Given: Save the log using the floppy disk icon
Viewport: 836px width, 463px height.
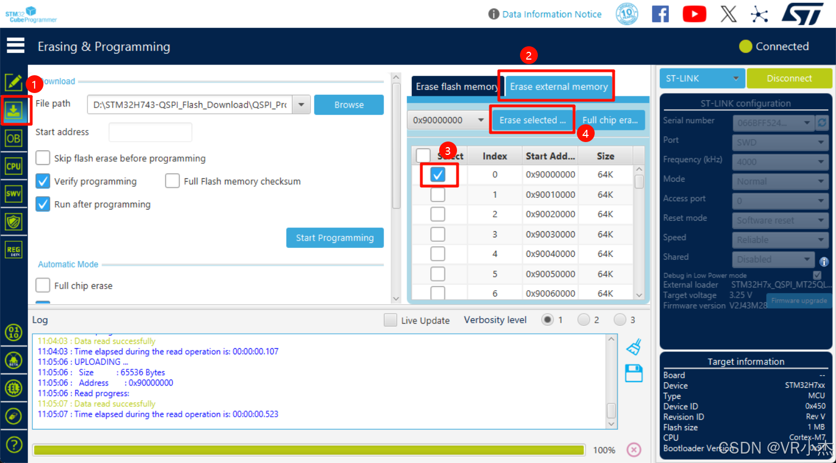Looking at the screenshot, I should [x=634, y=373].
